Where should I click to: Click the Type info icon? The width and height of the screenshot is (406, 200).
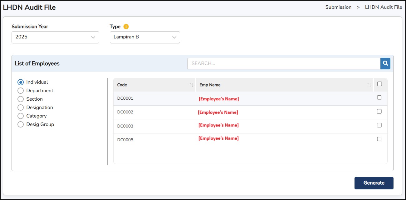(126, 27)
